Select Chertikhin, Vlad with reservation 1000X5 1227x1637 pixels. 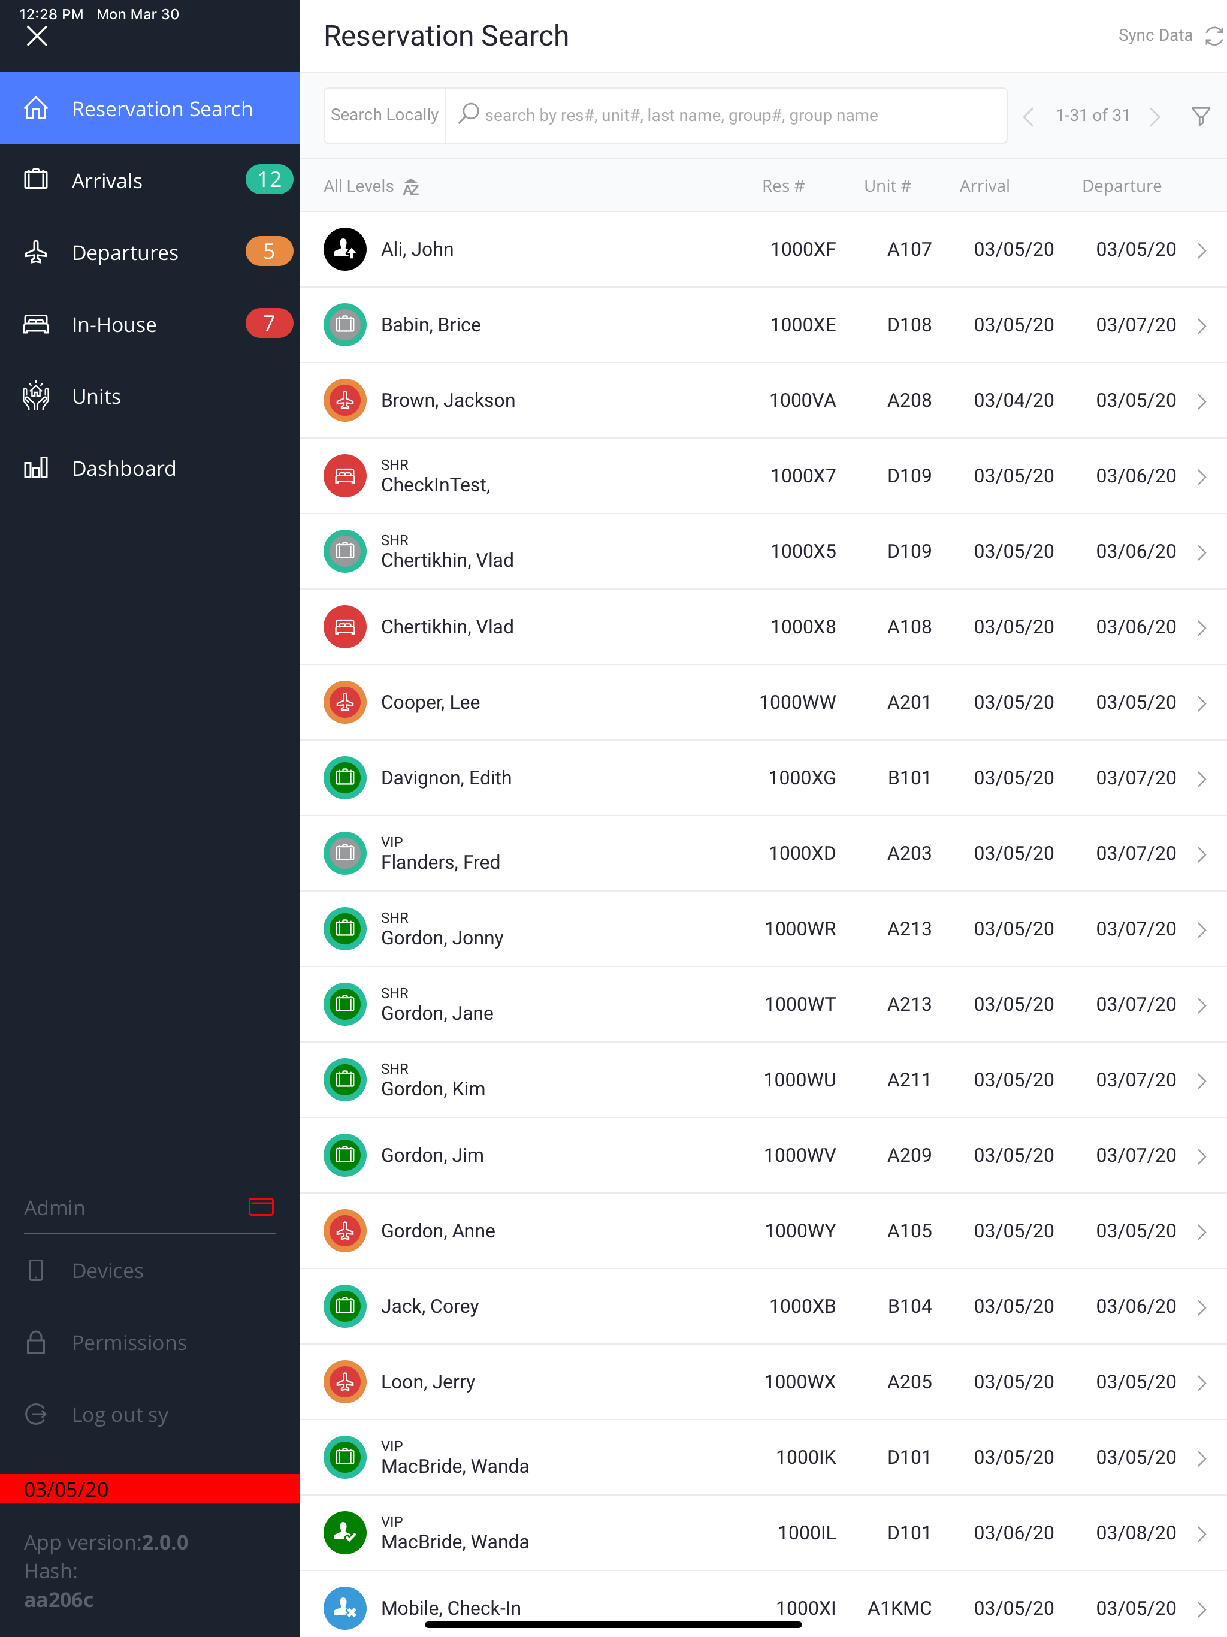(447, 560)
